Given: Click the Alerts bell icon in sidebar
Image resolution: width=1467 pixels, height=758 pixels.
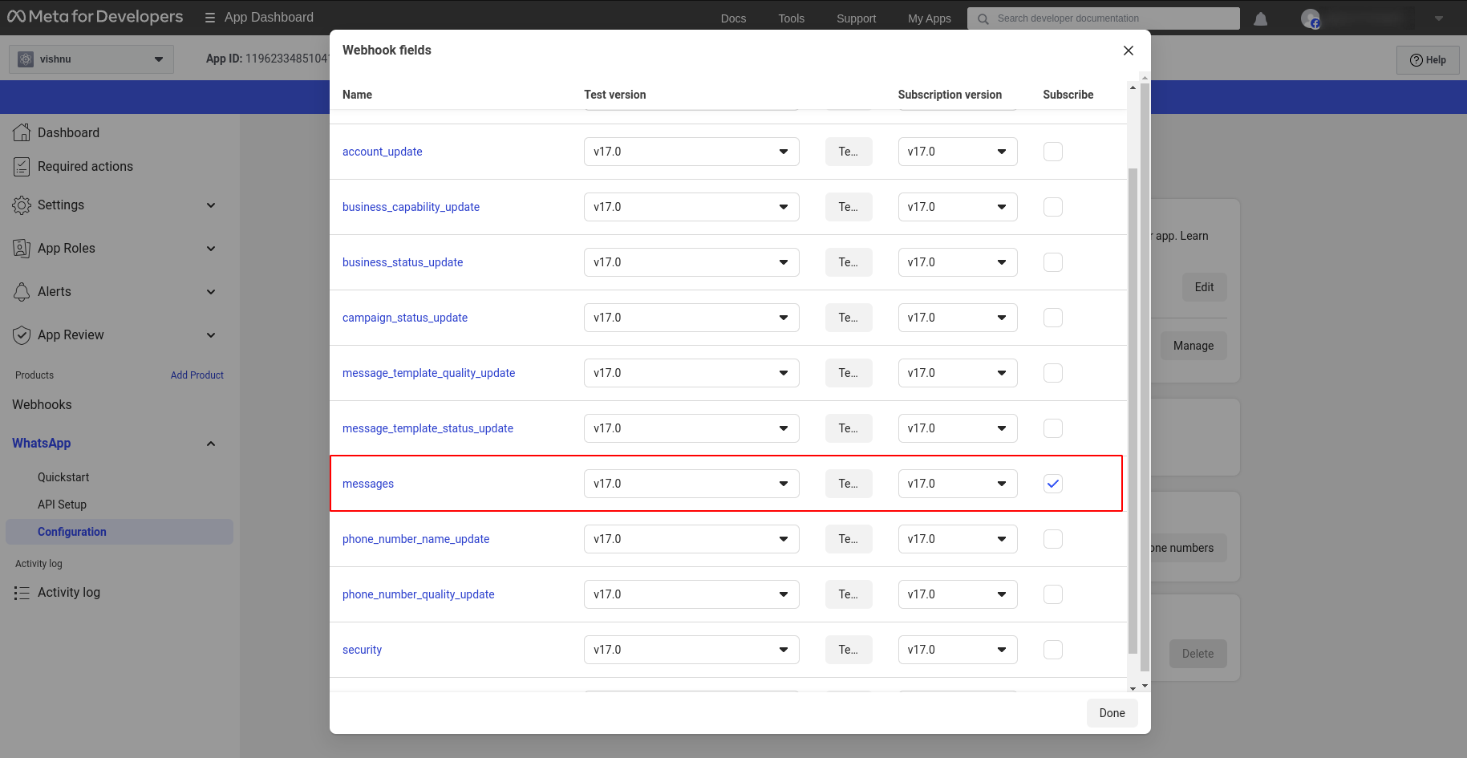Looking at the screenshot, I should pos(22,292).
